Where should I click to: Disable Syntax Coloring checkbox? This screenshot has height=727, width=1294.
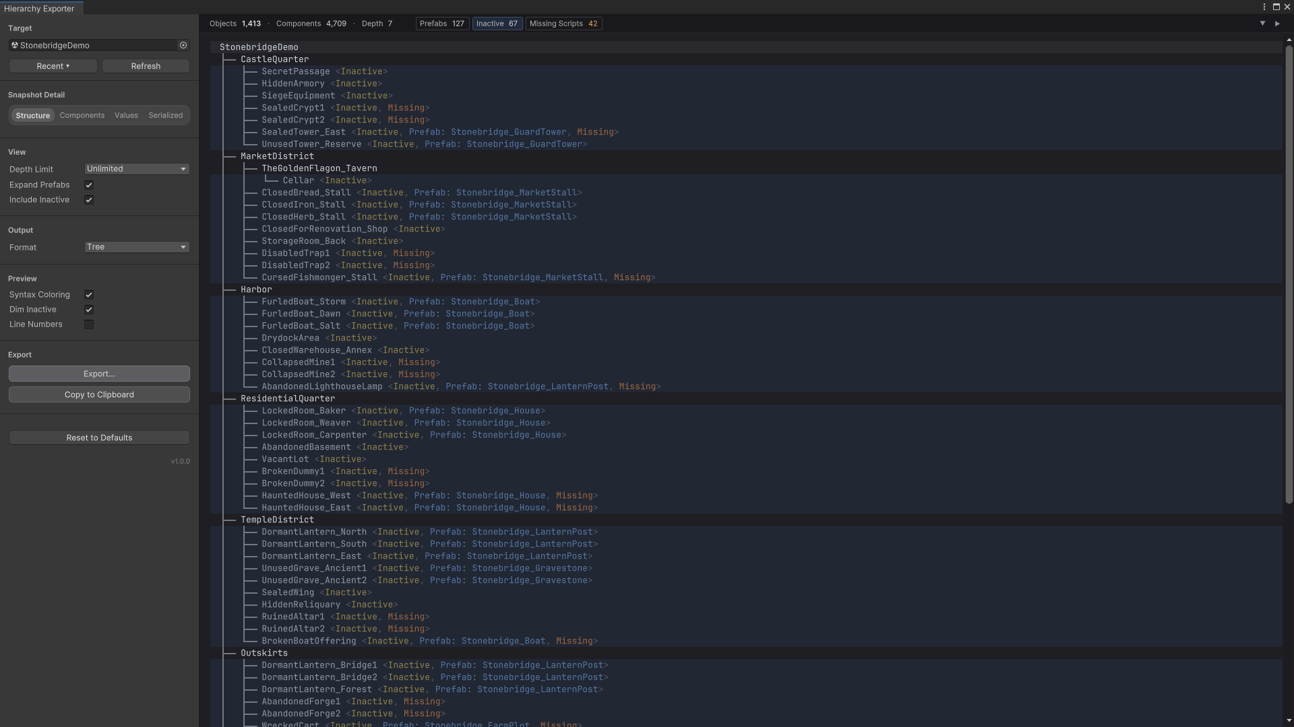pyautogui.click(x=89, y=295)
